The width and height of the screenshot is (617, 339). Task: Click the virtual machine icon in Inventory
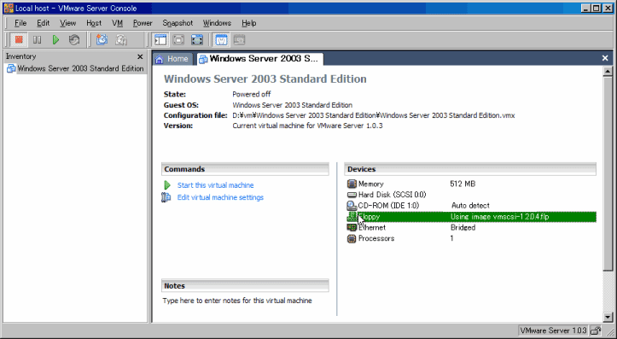tap(11, 68)
